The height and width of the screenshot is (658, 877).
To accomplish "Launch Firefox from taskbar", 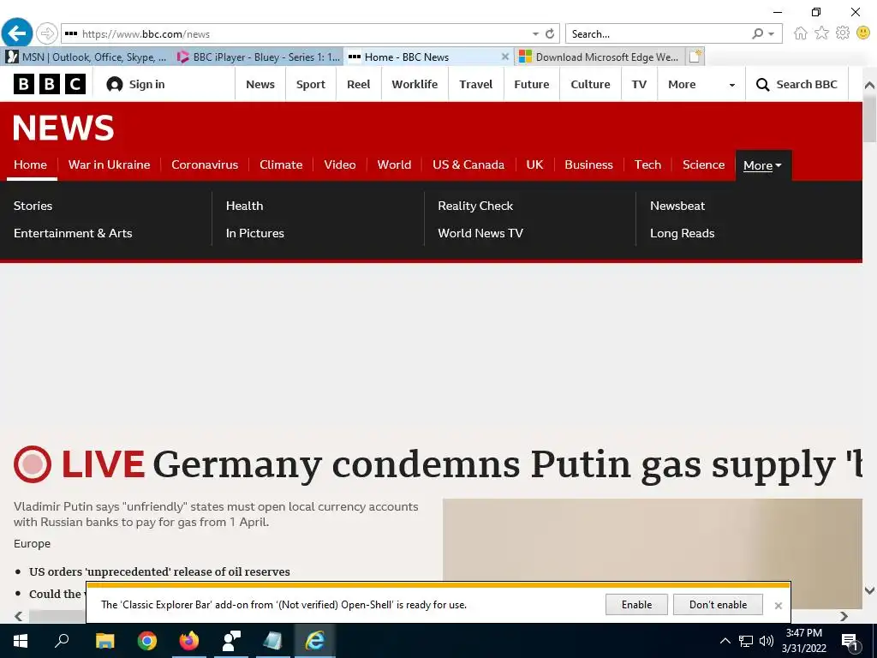I will point(189,641).
